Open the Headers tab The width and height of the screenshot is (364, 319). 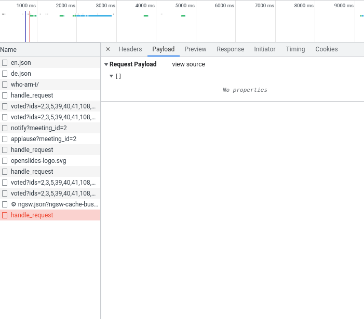[x=130, y=49]
